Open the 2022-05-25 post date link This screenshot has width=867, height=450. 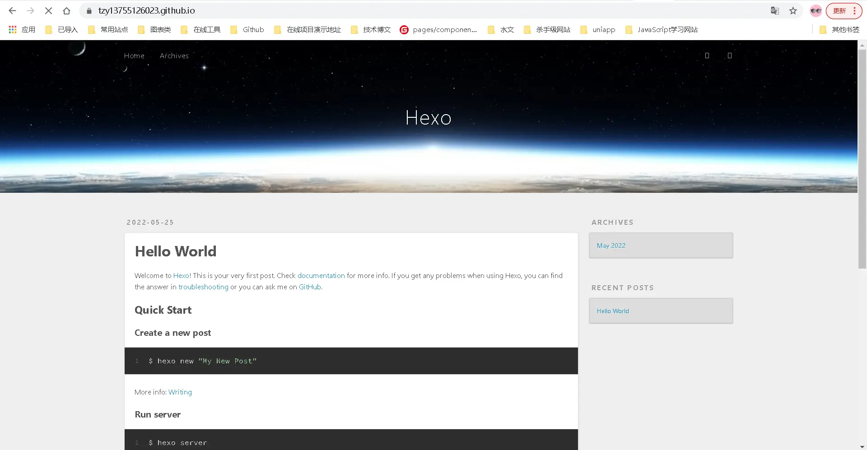pyautogui.click(x=150, y=222)
